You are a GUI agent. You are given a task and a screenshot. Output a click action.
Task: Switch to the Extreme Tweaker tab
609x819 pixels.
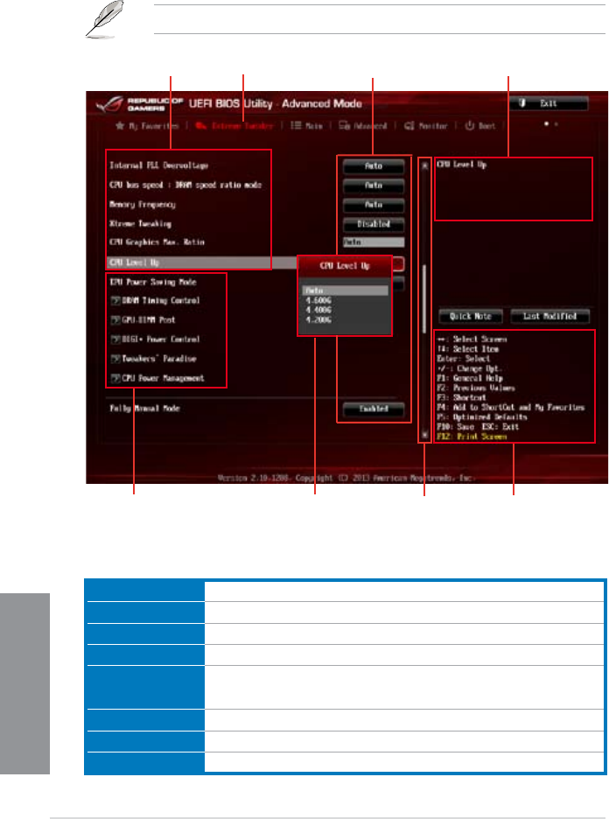(x=234, y=126)
